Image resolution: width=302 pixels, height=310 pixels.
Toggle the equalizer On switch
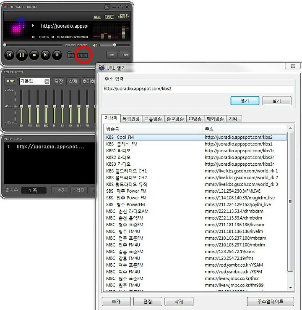(x=10, y=81)
